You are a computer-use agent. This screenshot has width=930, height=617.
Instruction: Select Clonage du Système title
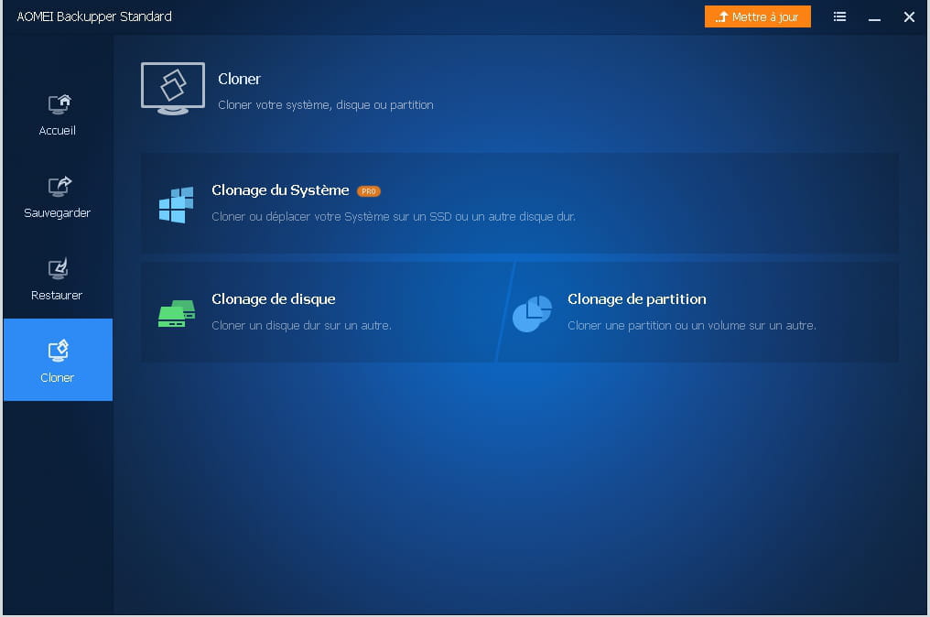coord(280,190)
